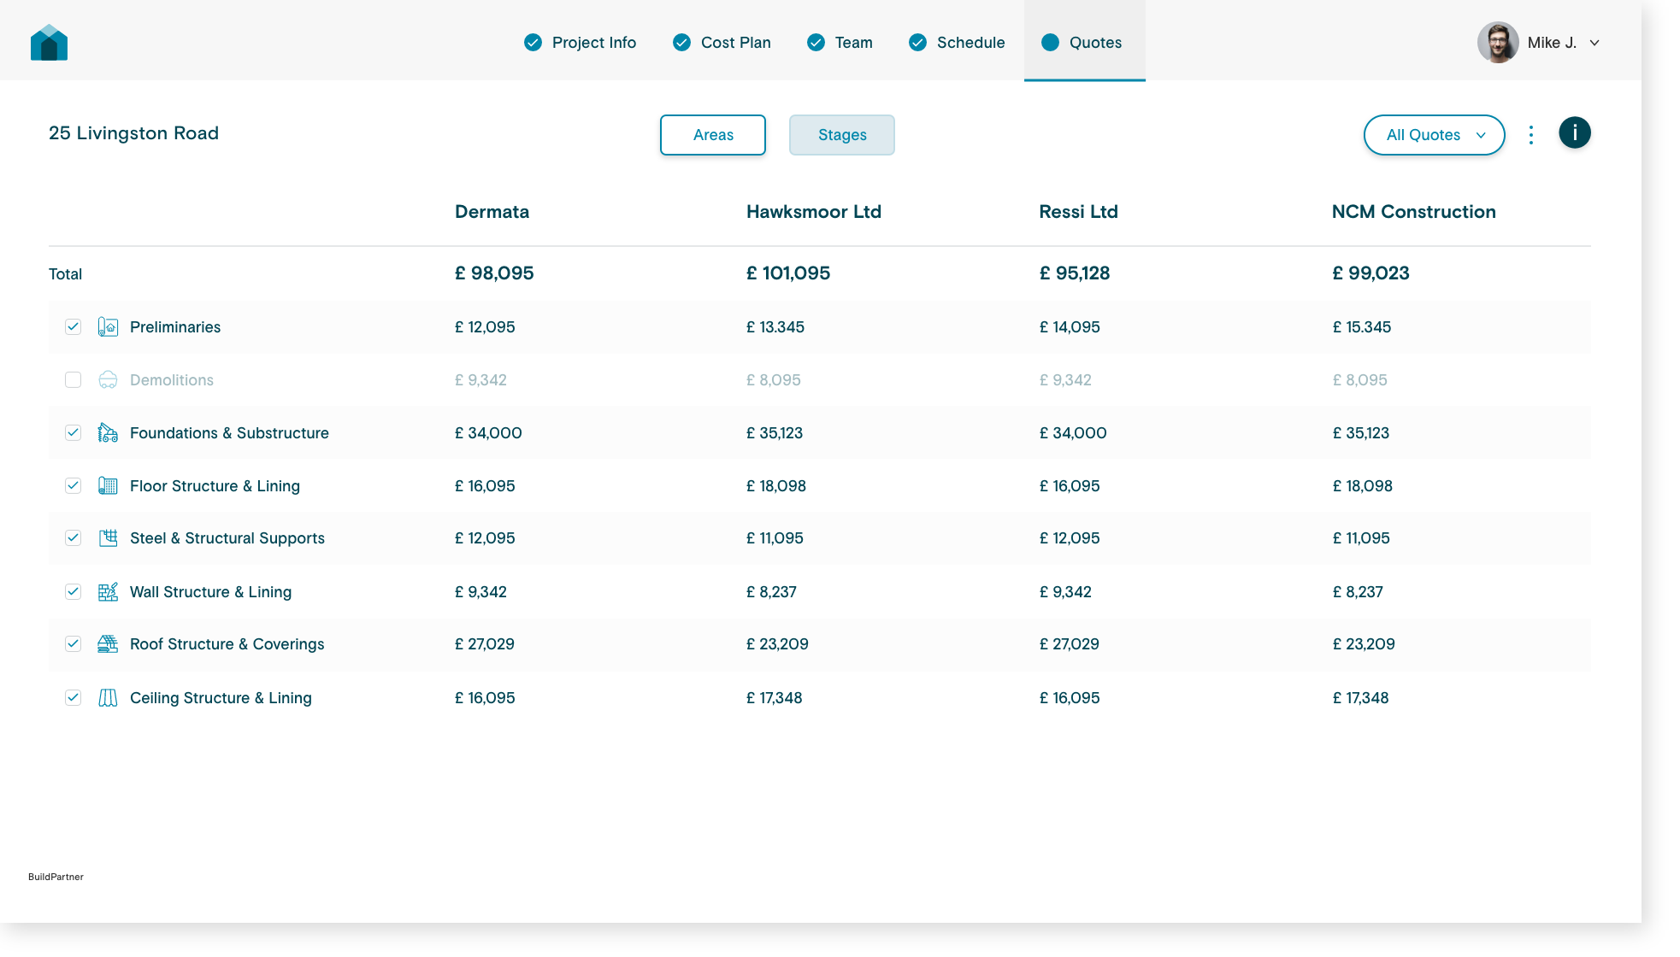Click the Preliminaries blueprint icon
This screenshot has width=1680, height=957.
108,327
